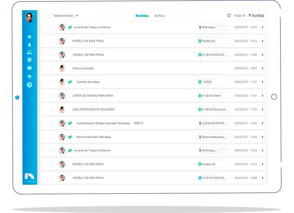Check the Seleccionar todo checkbox
Screen dimensions: 294x213
coord(51,16)
